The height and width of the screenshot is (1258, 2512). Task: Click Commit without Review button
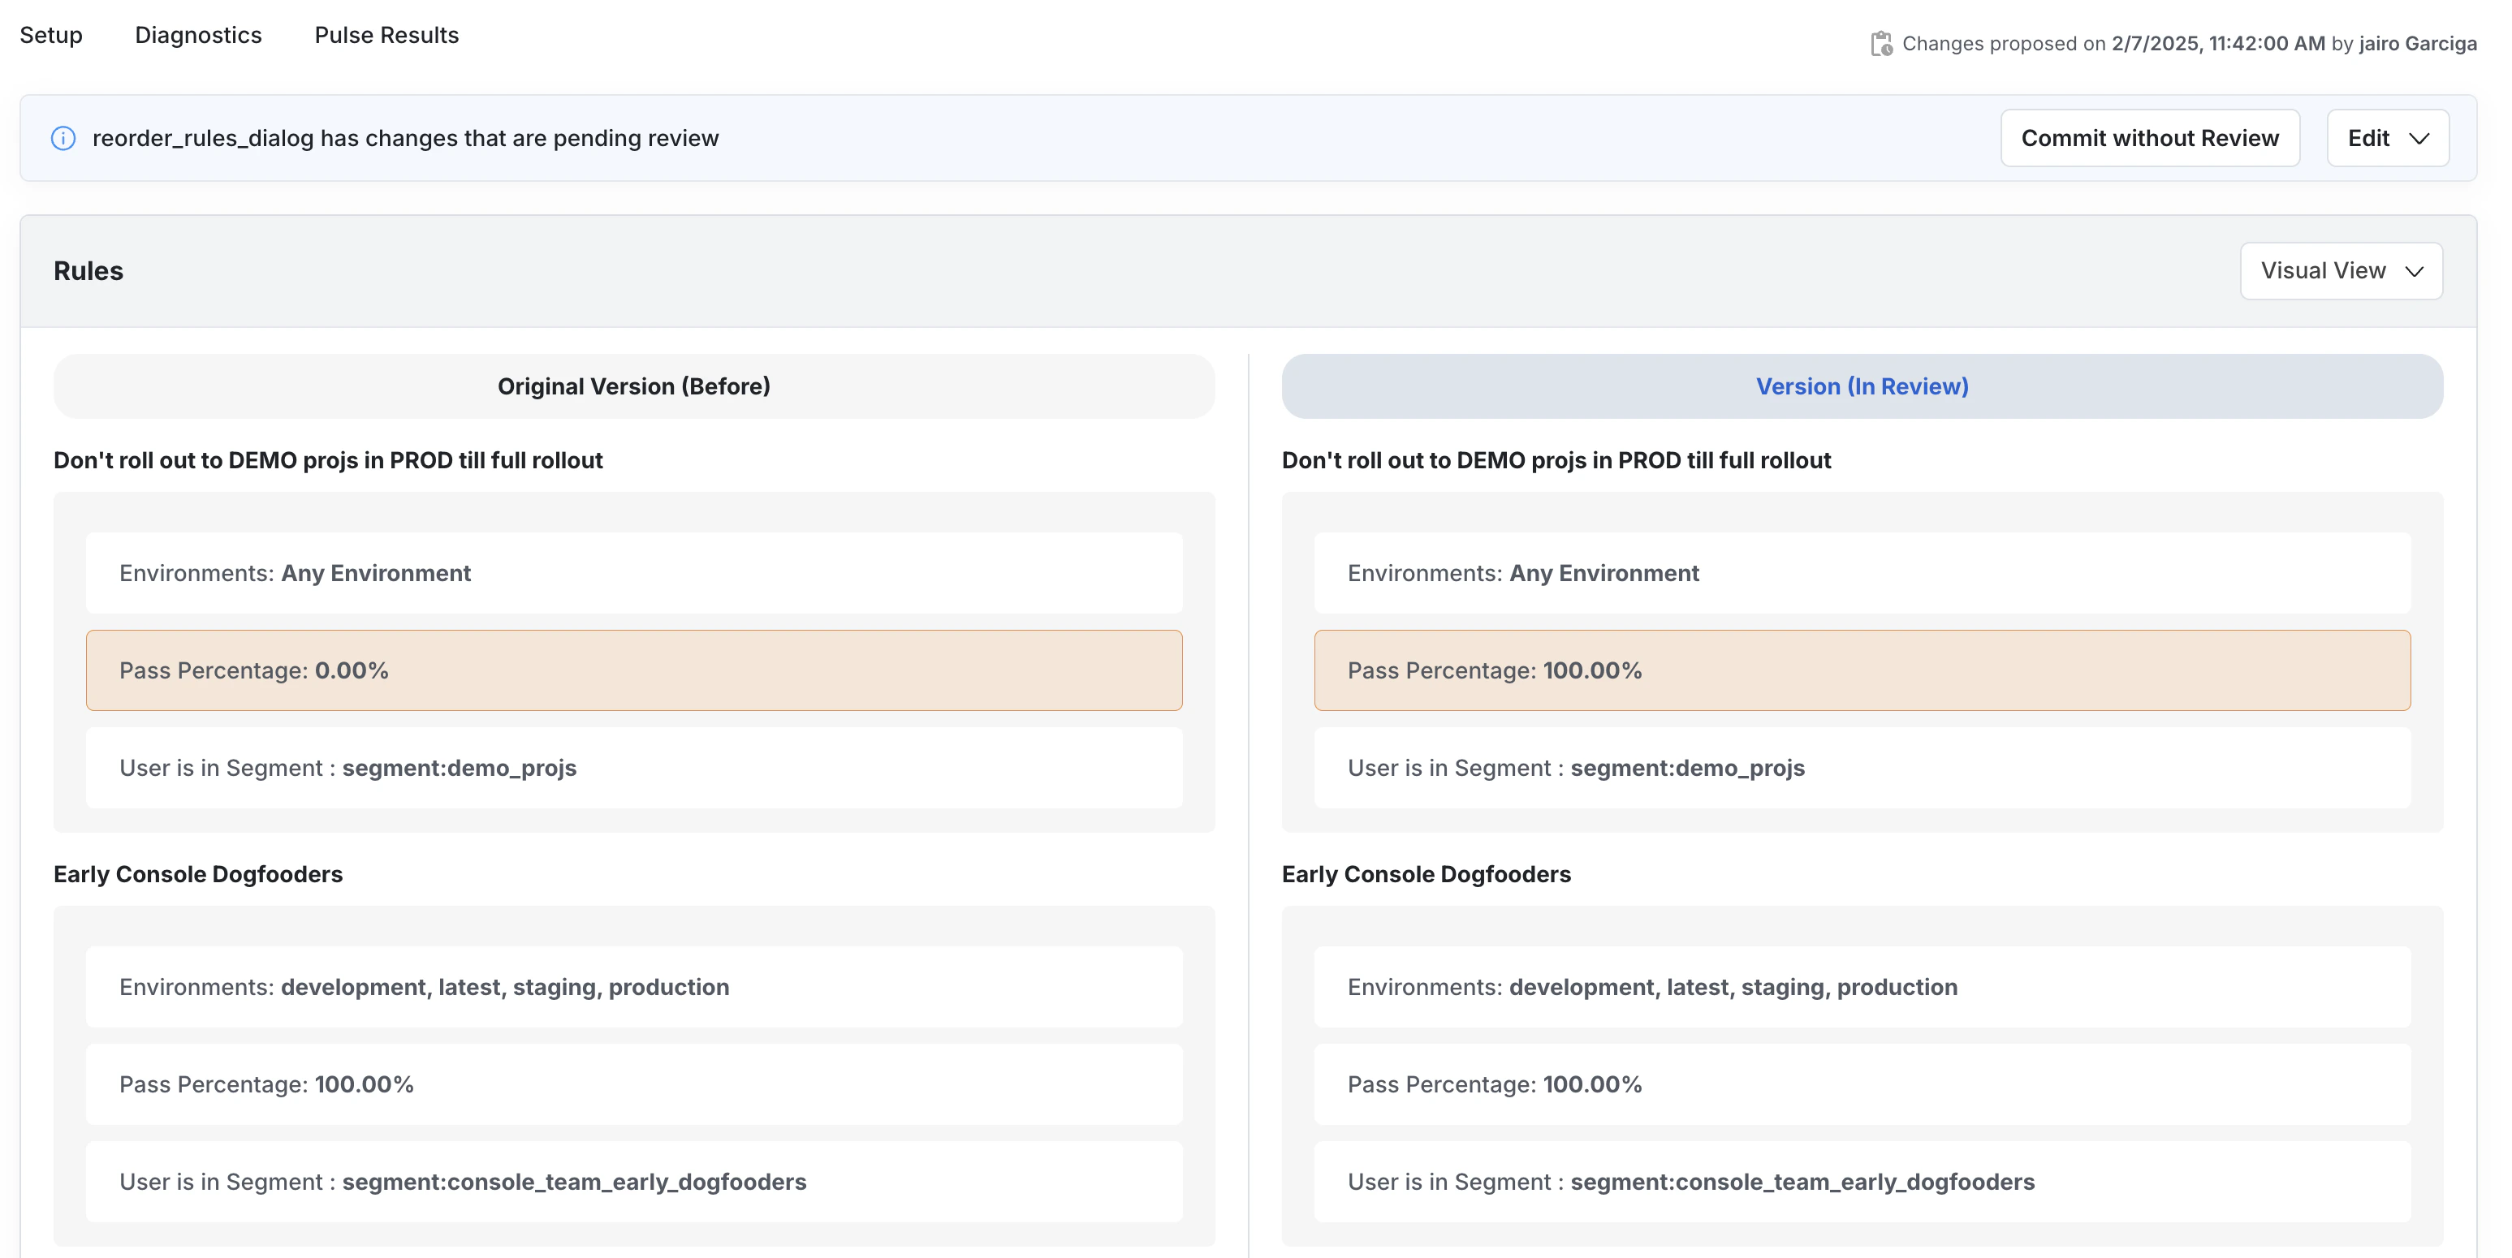pos(2149,139)
